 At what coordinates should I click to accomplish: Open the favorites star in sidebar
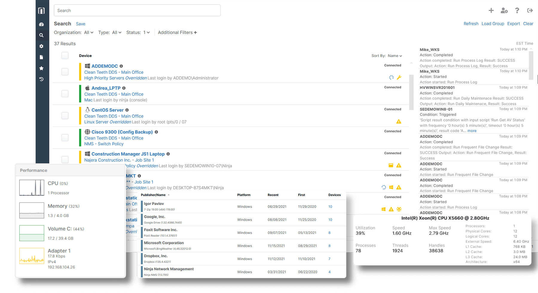click(x=42, y=68)
